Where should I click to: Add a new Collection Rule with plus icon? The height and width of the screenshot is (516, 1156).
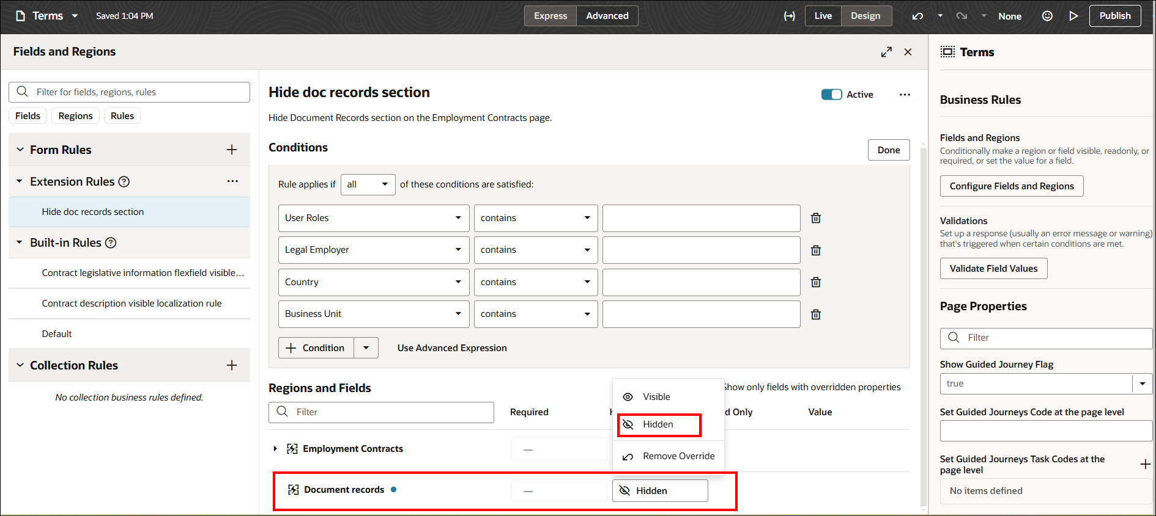point(232,365)
